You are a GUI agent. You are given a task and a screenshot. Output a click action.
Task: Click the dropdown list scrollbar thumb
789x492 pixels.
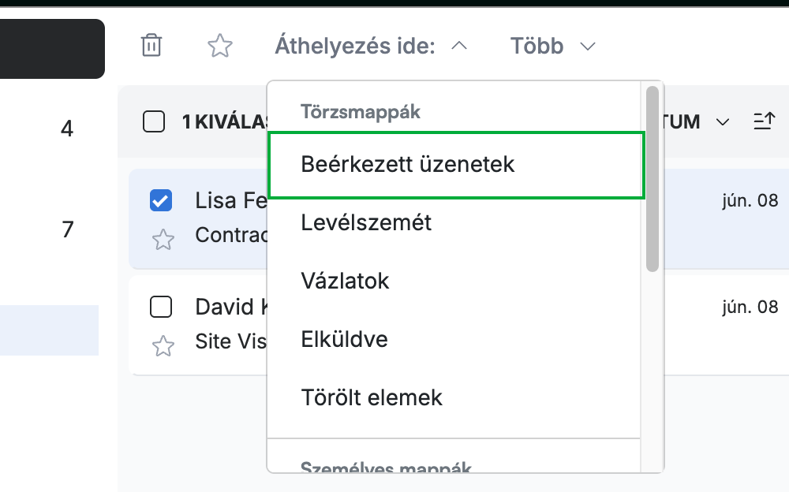(653, 179)
